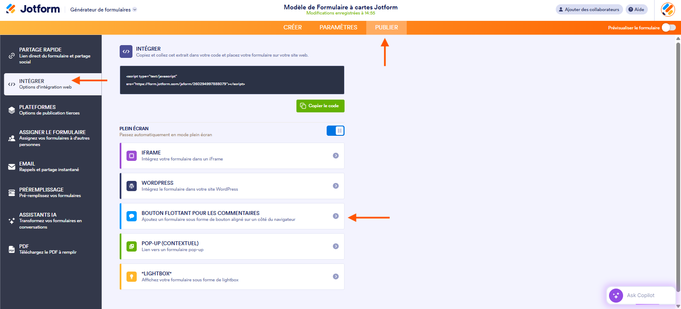
Task: Click Ajouter des collaborateurs button
Action: click(589, 9)
